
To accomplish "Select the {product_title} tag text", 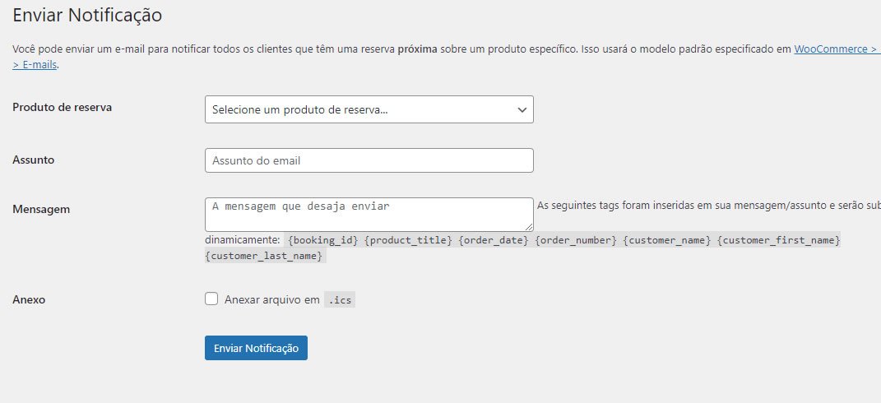I will point(409,240).
